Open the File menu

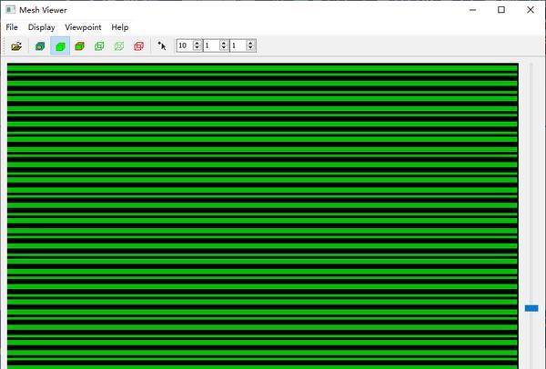[12, 27]
